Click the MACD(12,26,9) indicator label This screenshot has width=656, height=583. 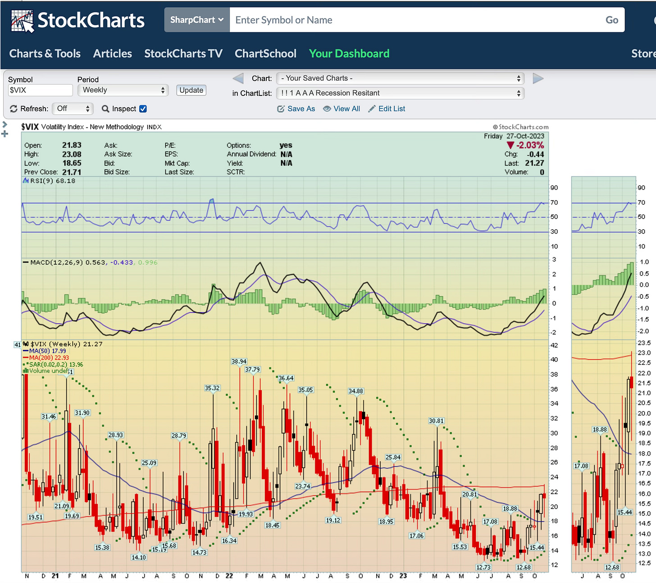click(57, 262)
